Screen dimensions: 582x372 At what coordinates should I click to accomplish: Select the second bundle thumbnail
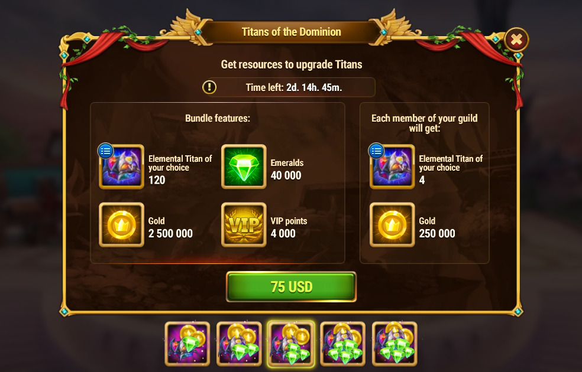click(x=239, y=344)
